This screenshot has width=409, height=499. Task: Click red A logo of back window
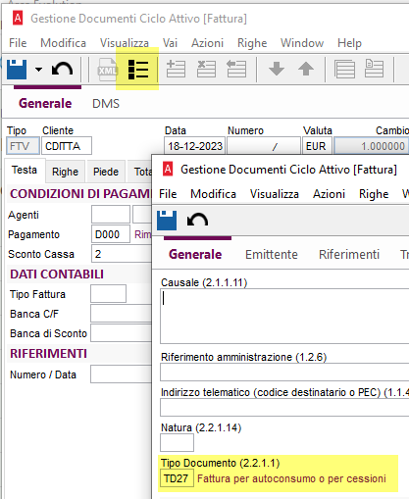(18, 18)
